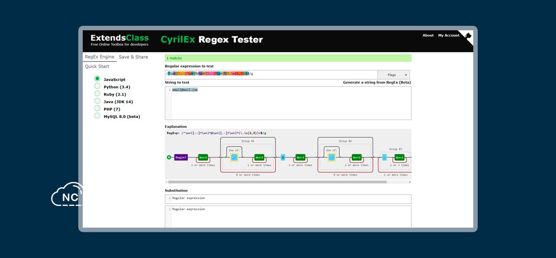
Task: Click the Group #1 label
Action: [x=248, y=141]
